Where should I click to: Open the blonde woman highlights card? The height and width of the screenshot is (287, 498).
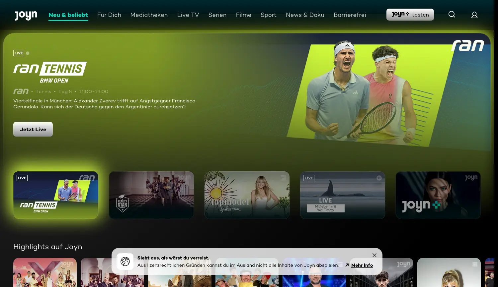(449, 272)
